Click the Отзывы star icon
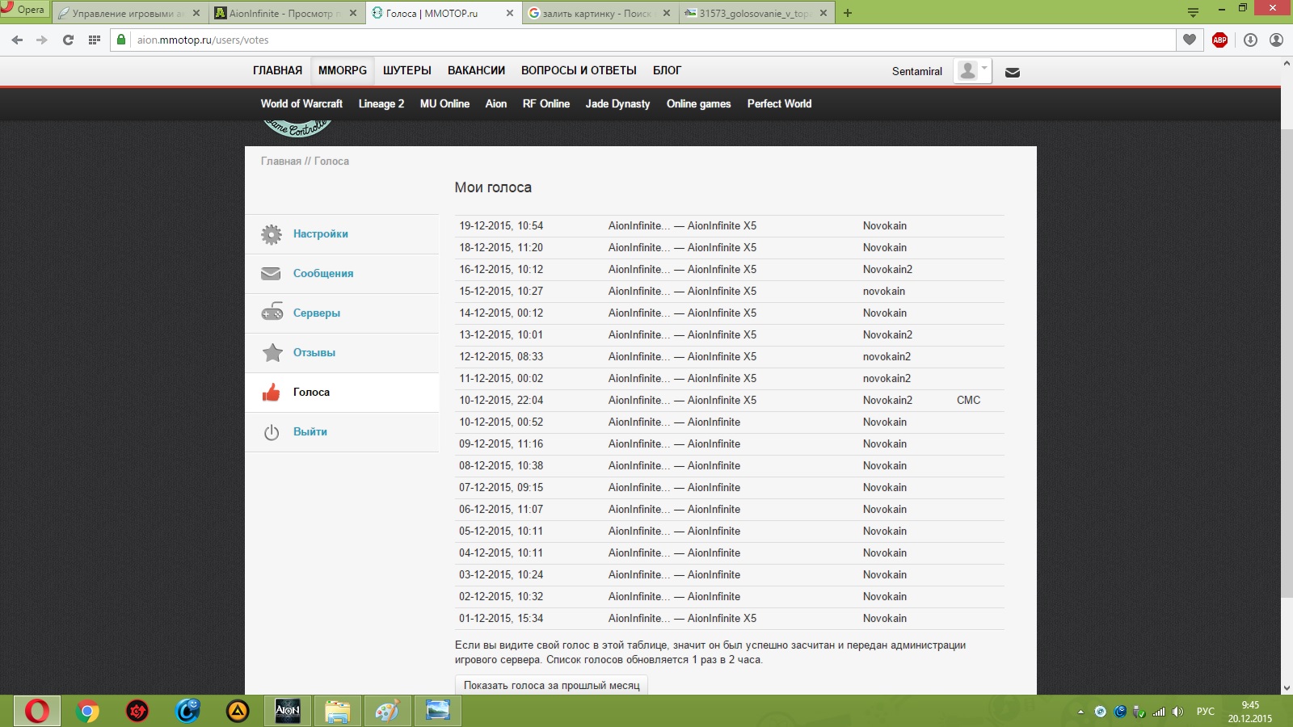 coord(272,352)
